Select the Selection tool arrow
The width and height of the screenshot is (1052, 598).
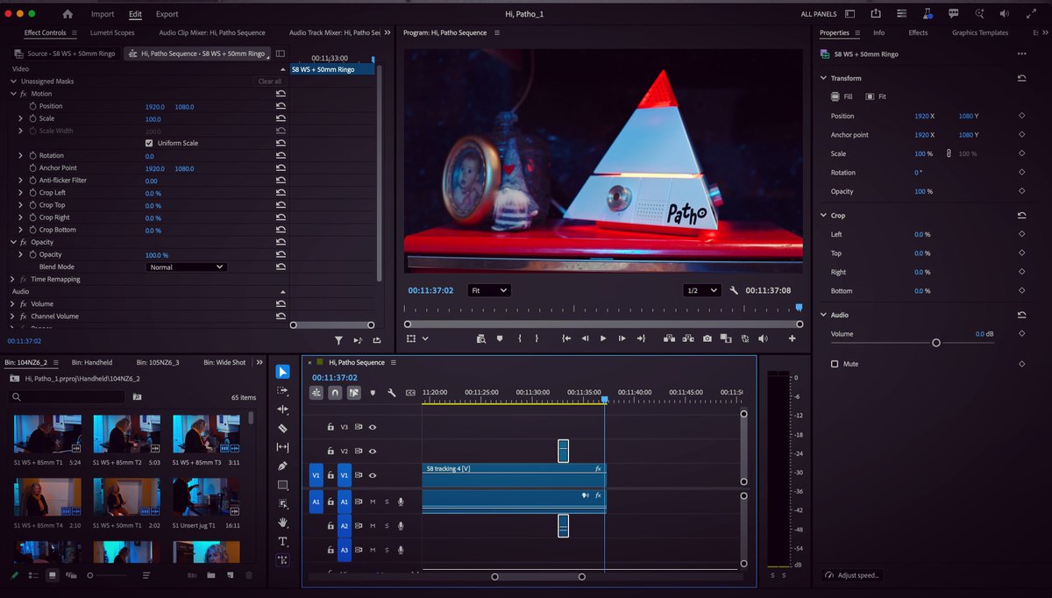282,372
